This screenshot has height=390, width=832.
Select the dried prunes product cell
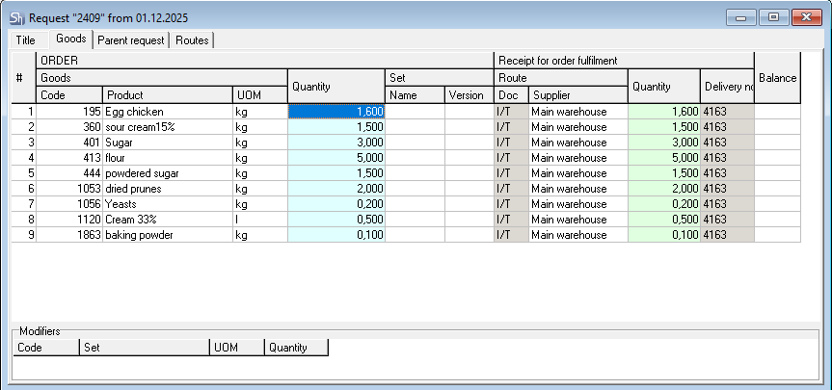[167, 189]
